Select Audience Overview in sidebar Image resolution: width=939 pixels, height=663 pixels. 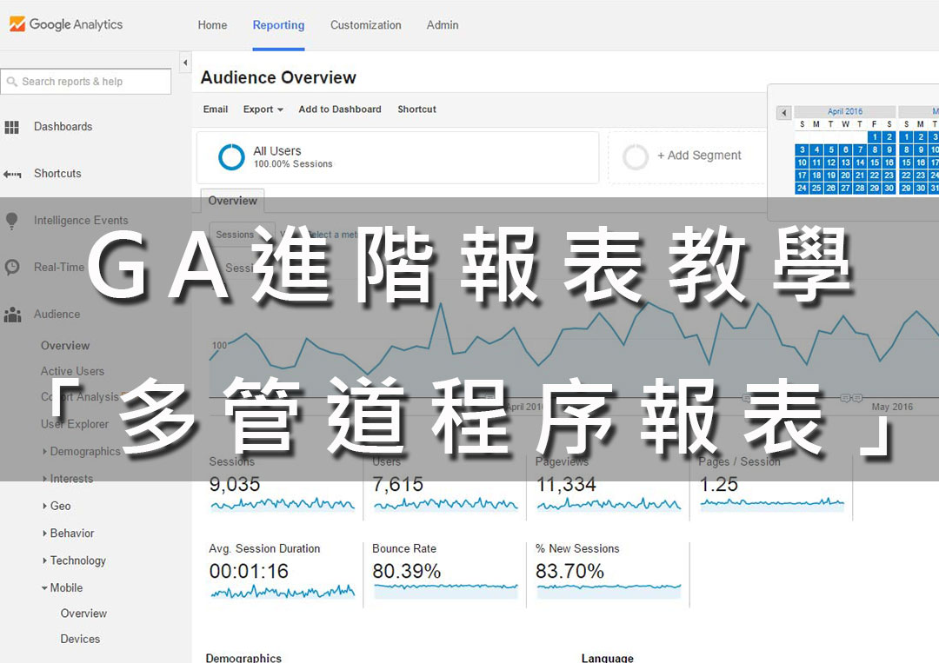click(64, 345)
